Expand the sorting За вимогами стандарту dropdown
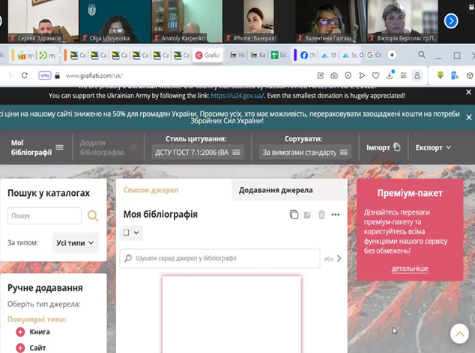The width and height of the screenshot is (475, 353). coord(305,152)
